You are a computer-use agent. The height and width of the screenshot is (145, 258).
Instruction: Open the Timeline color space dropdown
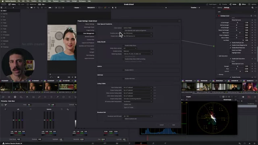(137, 33)
